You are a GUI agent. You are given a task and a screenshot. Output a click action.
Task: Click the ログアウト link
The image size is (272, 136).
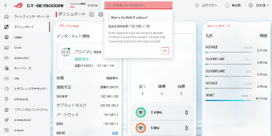[209, 5]
